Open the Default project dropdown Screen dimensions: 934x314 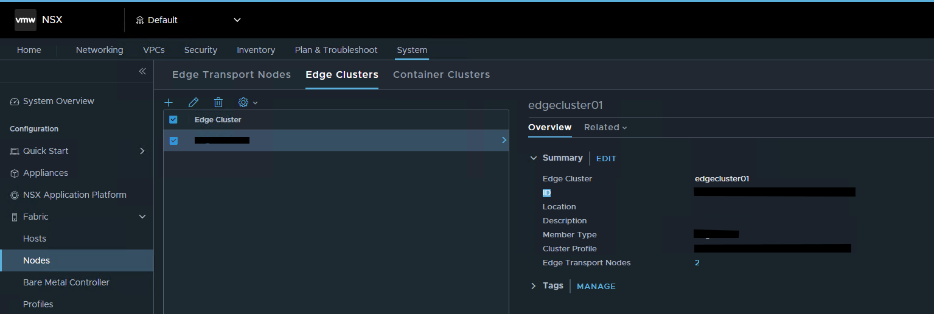coord(188,20)
